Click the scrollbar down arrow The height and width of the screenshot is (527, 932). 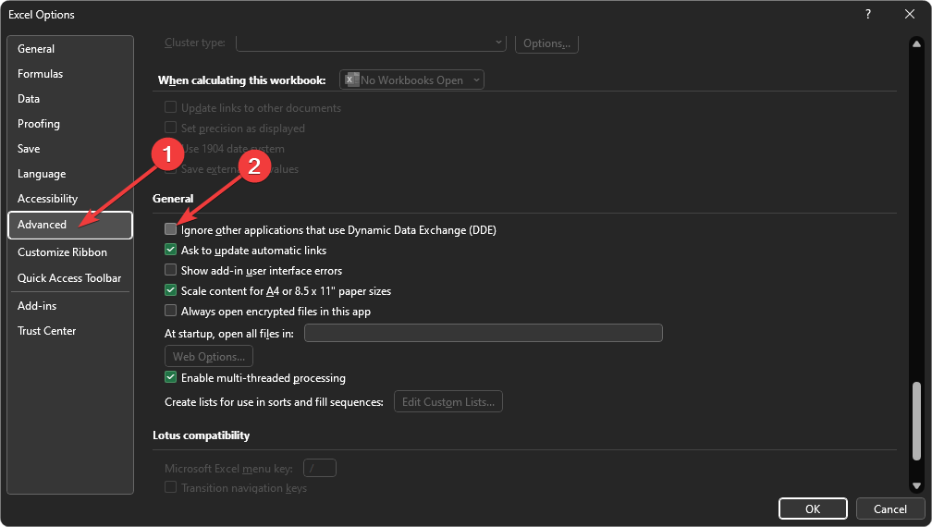(916, 486)
